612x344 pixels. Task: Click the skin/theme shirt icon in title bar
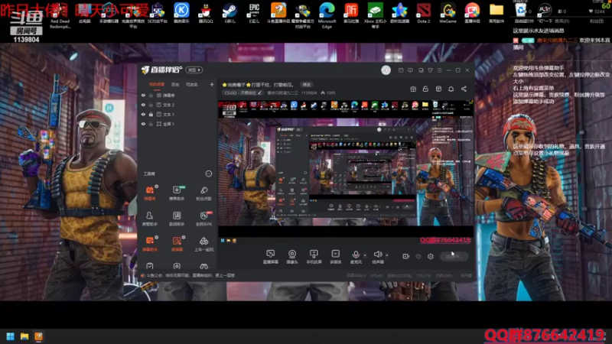[430, 70]
